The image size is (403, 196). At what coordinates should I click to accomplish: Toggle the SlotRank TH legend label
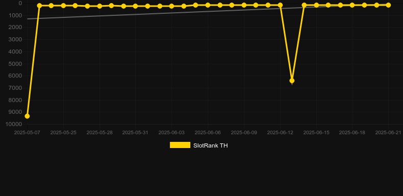pyautogui.click(x=211, y=145)
